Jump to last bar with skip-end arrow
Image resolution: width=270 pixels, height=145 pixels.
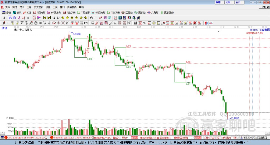(49, 18)
